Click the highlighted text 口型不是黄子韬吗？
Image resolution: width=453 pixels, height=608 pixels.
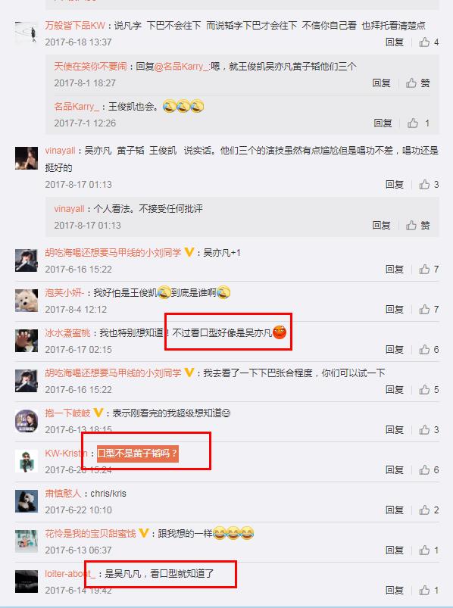tap(137, 453)
